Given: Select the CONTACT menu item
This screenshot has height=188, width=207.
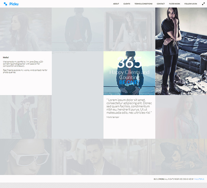Looking at the screenshot, I should point(161,4).
